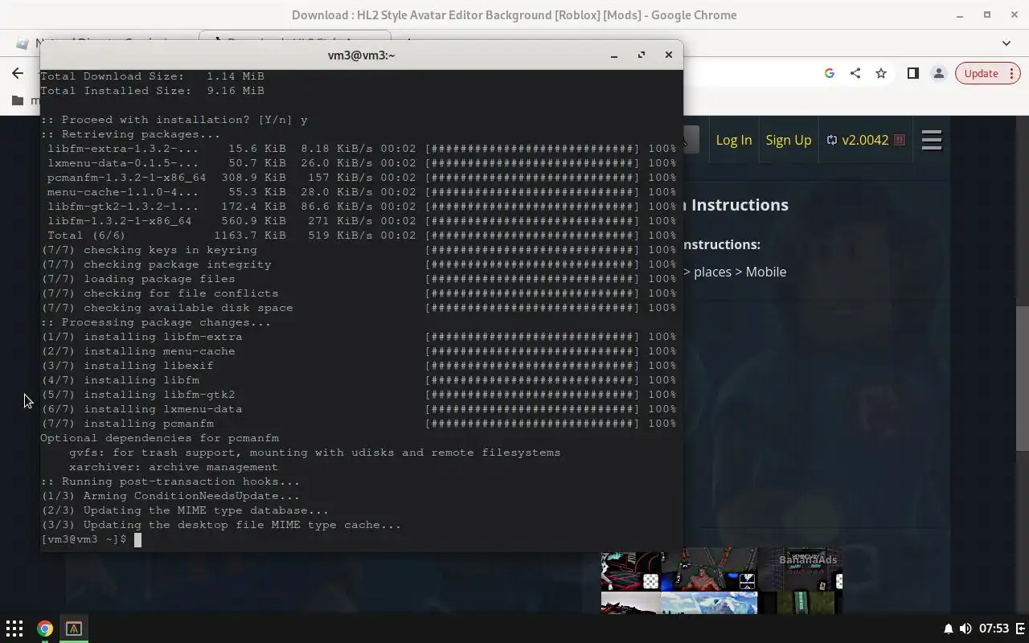Click the Sign Up link
1029x643 pixels.
click(x=789, y=140)
